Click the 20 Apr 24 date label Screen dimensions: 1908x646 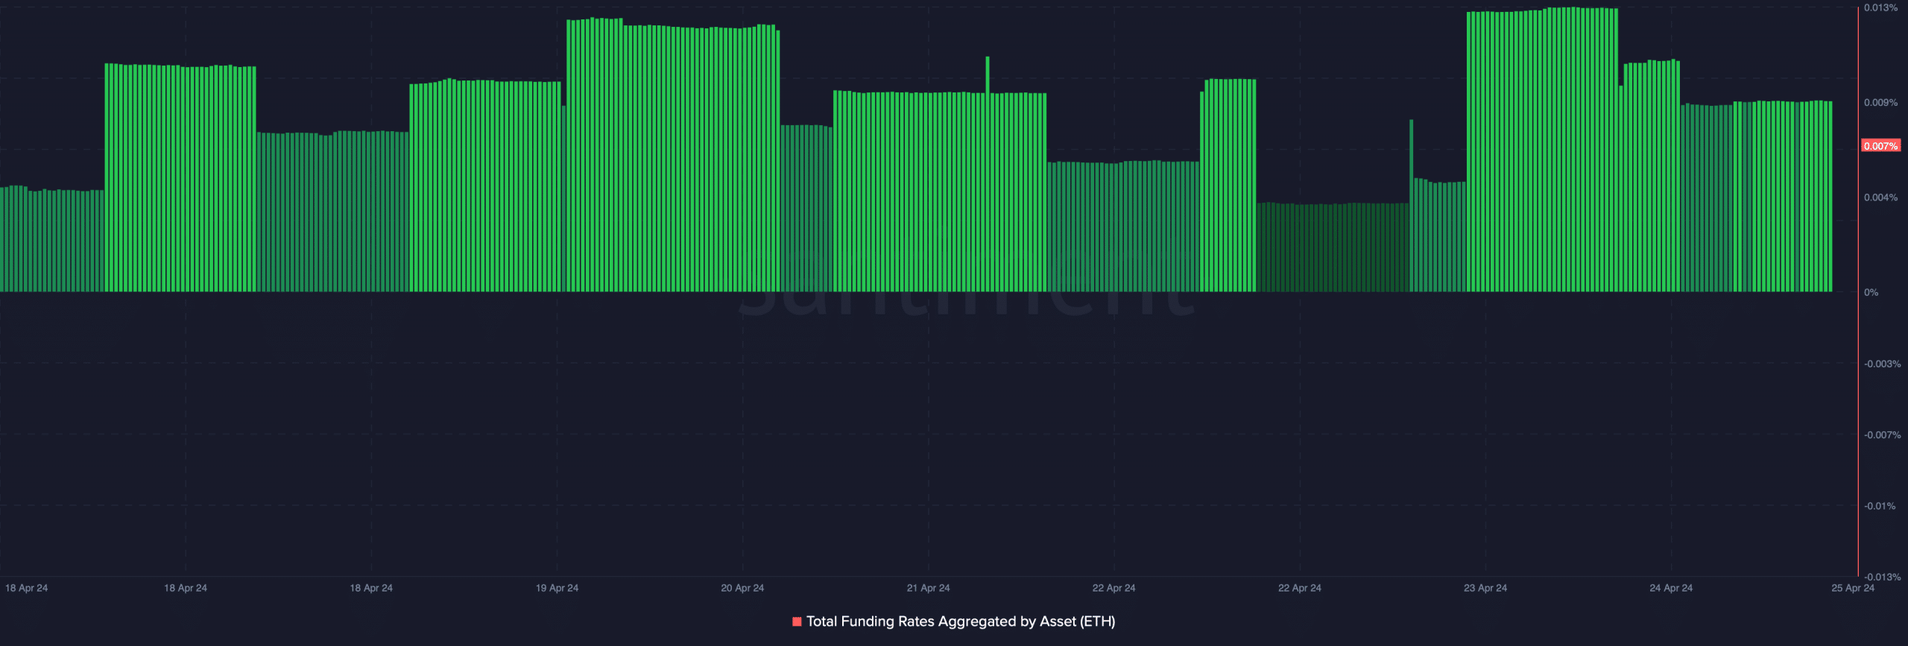coord(742,588)
